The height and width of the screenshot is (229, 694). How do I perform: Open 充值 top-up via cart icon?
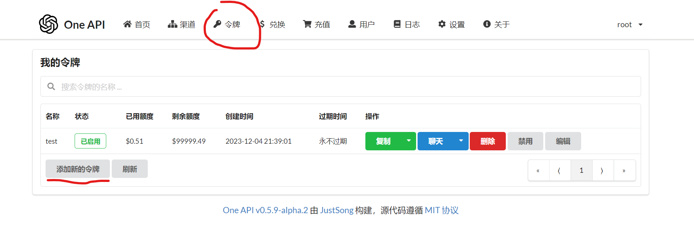307,24
